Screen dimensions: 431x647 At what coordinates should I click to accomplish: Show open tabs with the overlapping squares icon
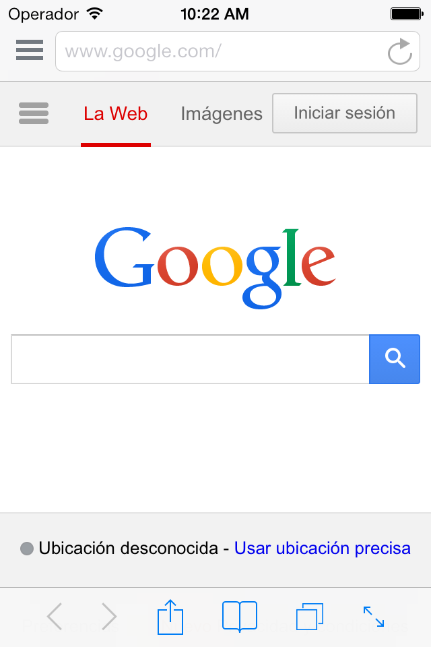click(x=310, y=617)
